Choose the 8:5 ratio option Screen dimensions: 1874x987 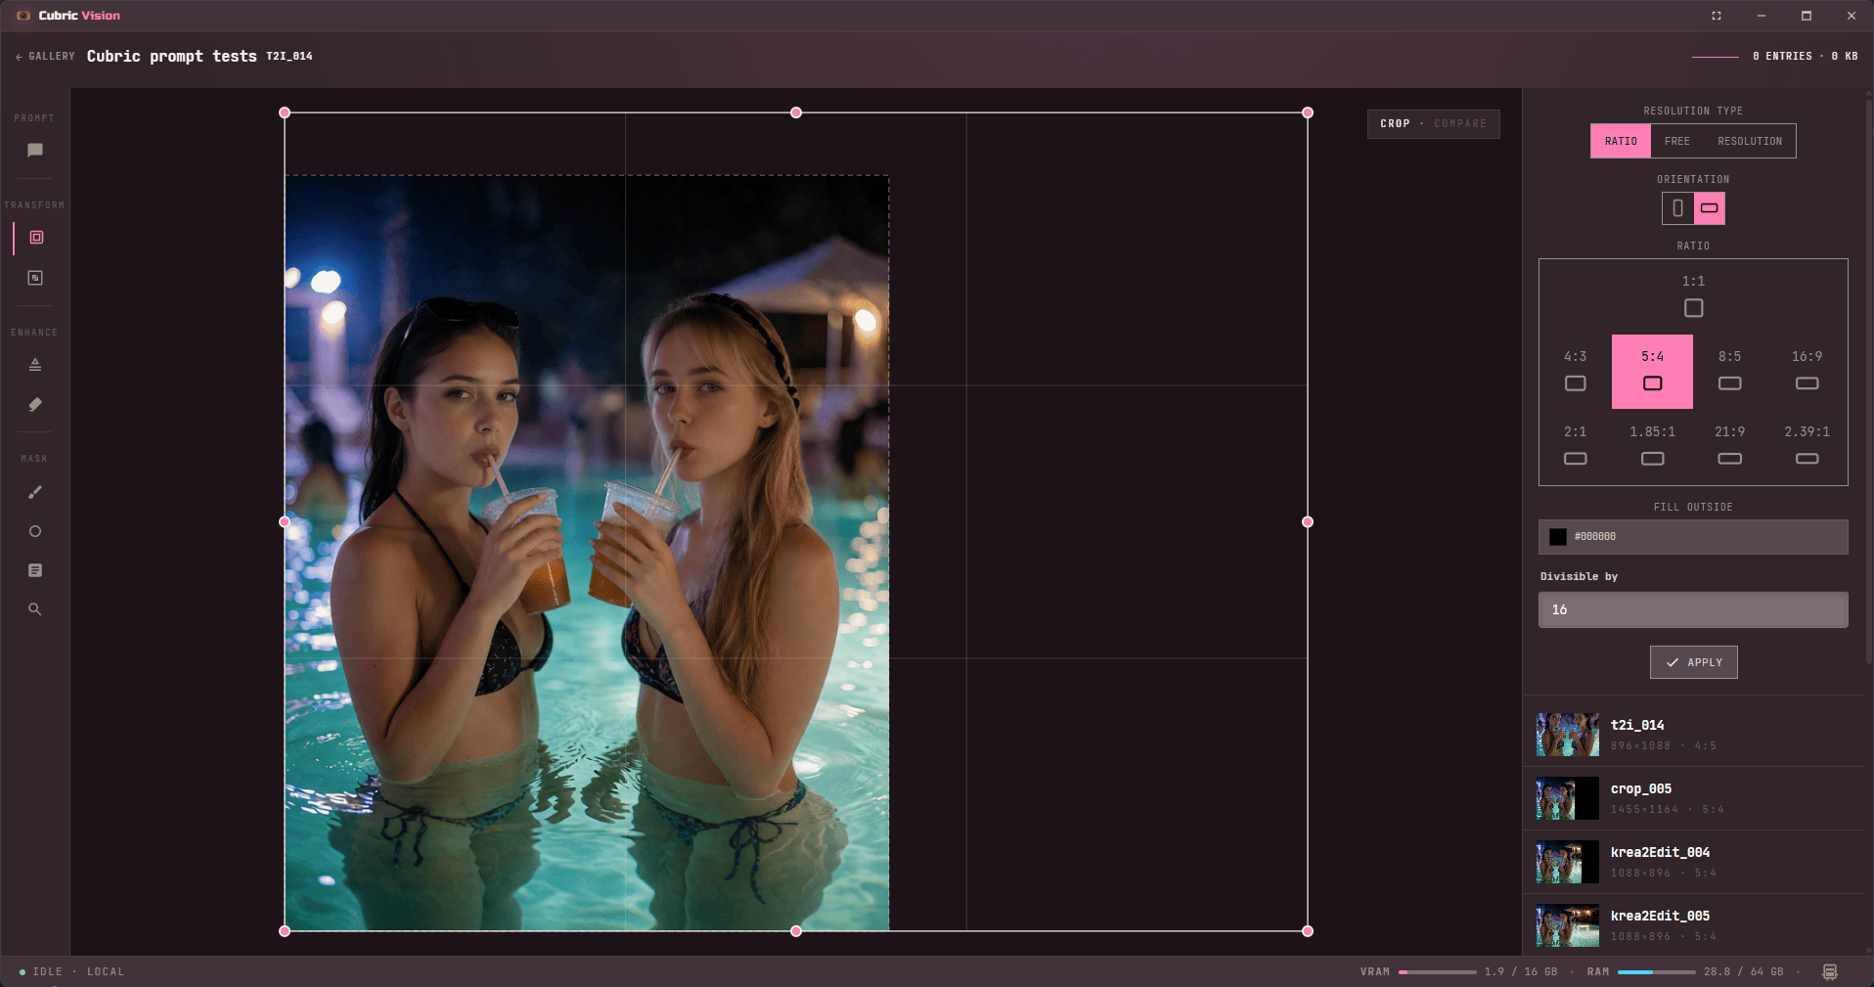click(1729, 371)
